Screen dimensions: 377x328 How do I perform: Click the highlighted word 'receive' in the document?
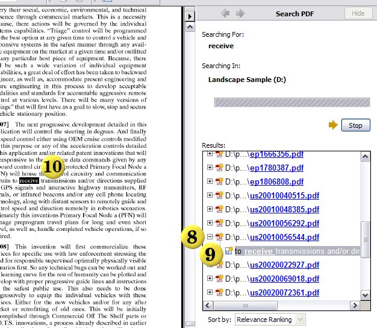click(x=29, y=180)
